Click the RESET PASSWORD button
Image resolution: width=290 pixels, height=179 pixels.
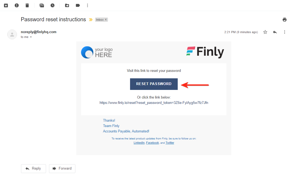tap(154, 84)
